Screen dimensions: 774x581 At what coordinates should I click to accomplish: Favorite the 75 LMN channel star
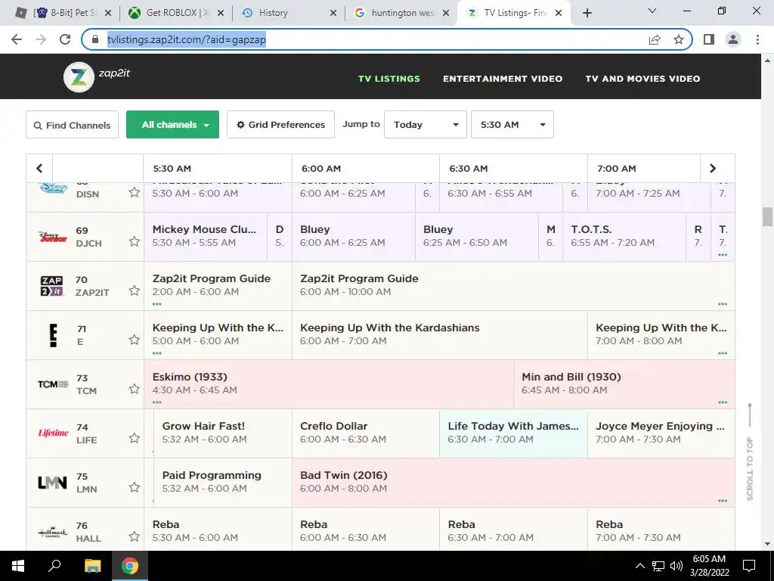click(135, 487)
